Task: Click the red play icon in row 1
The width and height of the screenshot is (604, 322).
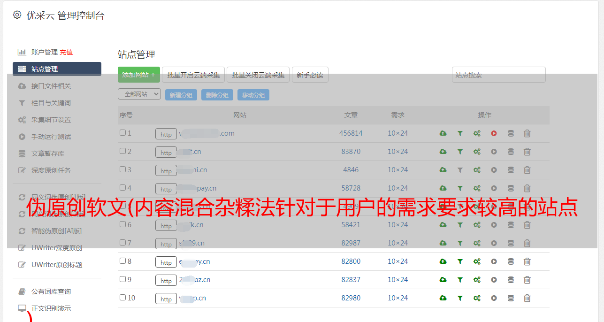Action: tap(494, 133)
